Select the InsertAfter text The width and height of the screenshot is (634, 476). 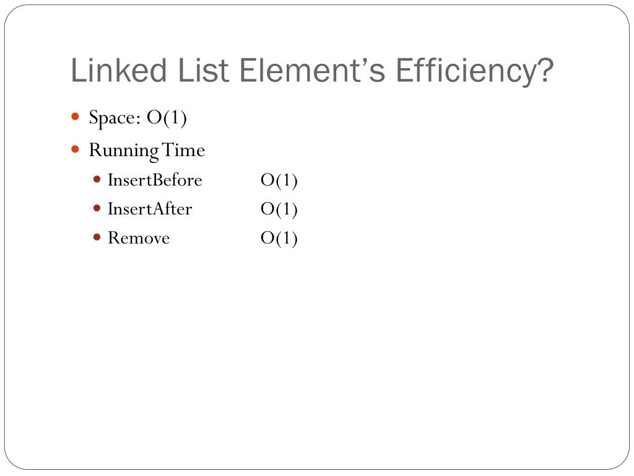click(150, 209)
